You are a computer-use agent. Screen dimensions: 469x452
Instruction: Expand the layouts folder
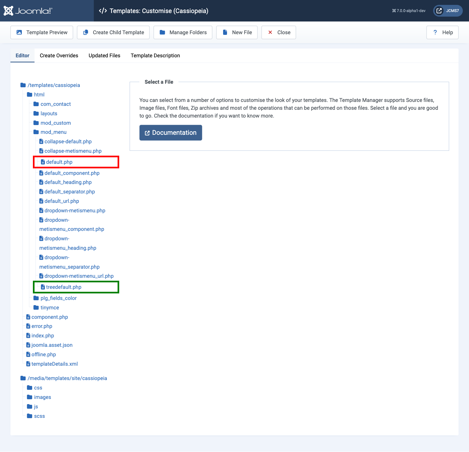click(45, 114)
